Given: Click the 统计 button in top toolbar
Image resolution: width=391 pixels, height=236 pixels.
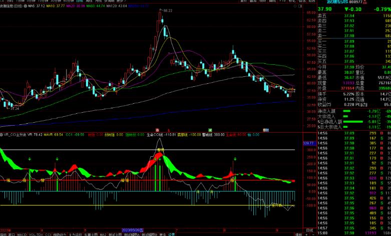Looking at the screenshot, I should [263, 1].
